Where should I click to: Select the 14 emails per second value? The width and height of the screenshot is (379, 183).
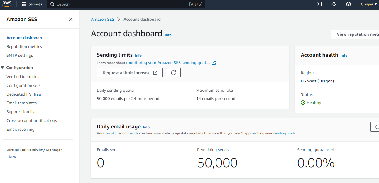(216, 99)
